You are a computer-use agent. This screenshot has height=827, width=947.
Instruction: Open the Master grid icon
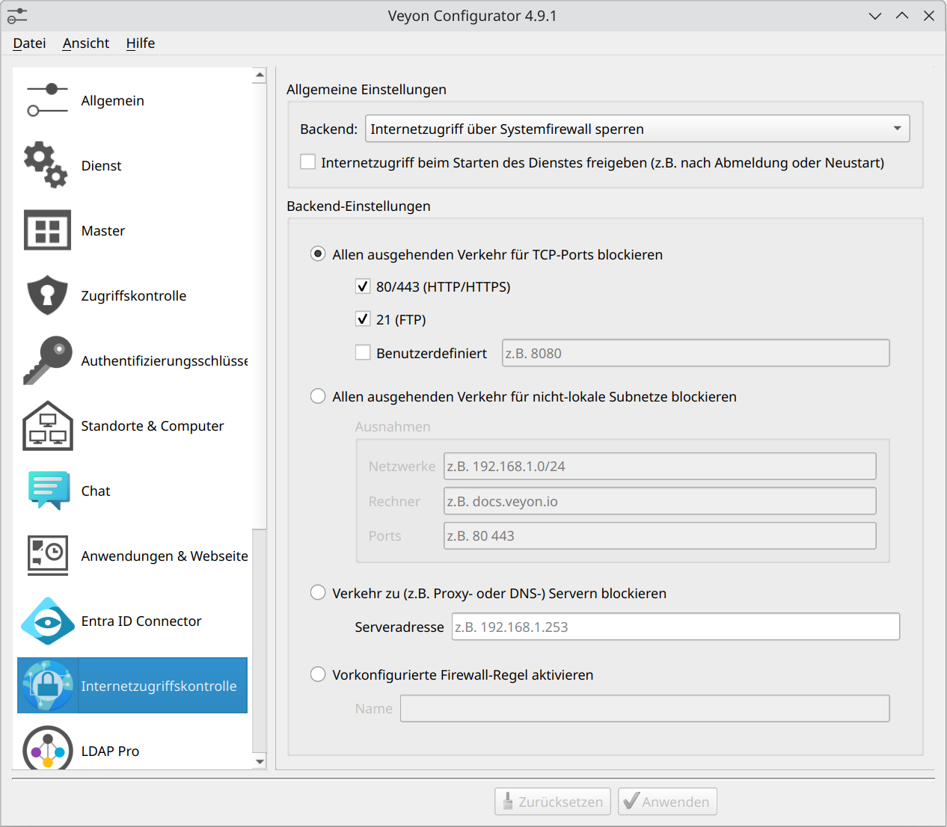47,230
